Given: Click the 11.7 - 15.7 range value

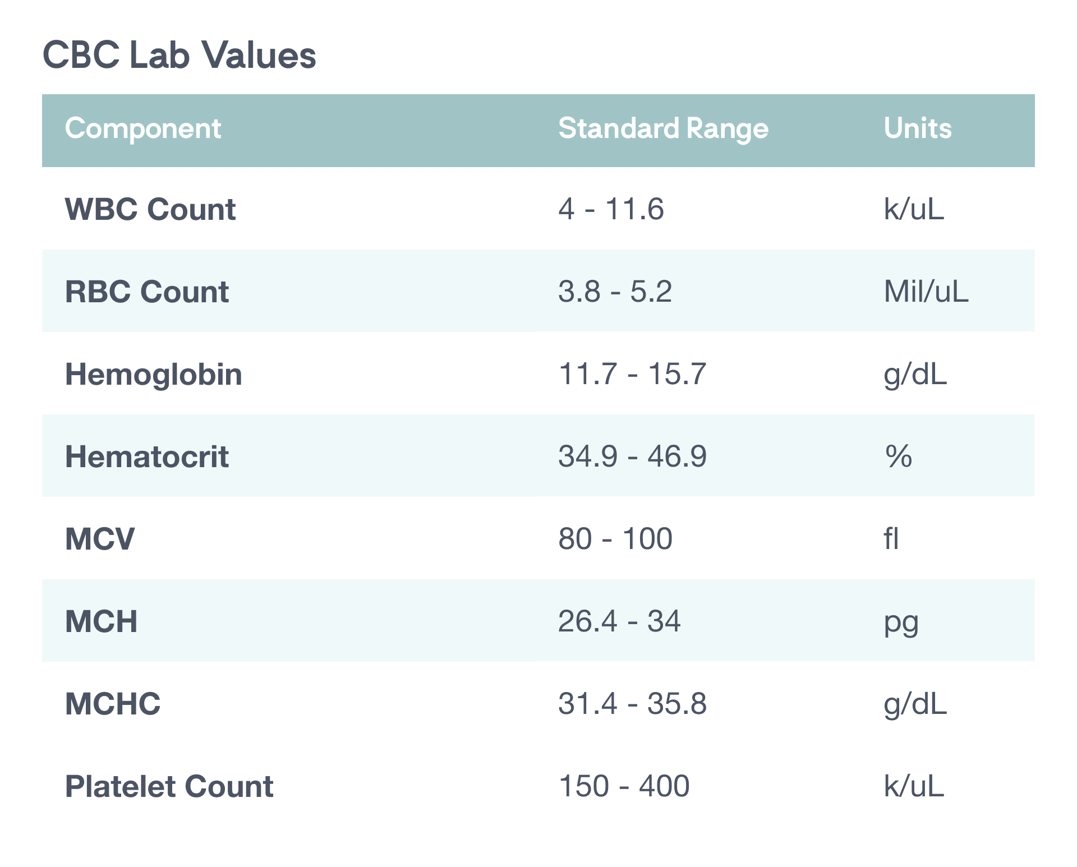Looking at the screenshot, I should [632, 374].
